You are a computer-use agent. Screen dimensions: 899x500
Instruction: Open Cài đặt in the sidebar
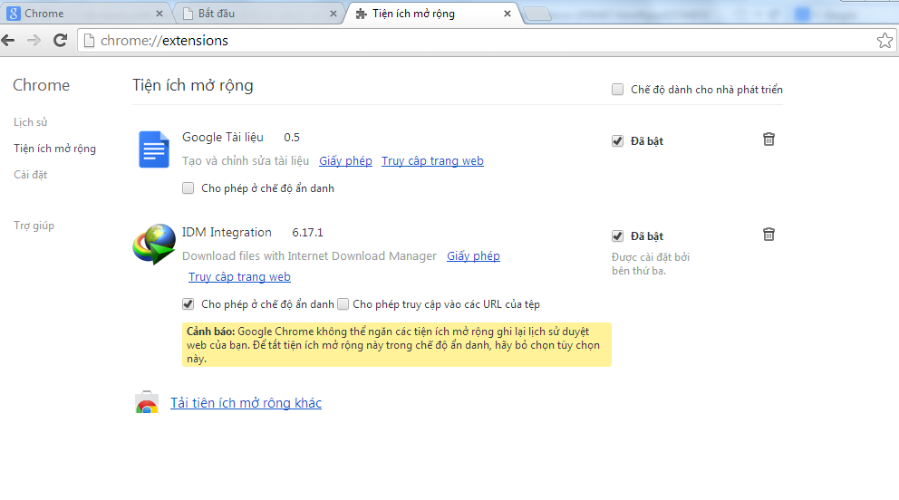pyautogui.click(x=31, y=175)
